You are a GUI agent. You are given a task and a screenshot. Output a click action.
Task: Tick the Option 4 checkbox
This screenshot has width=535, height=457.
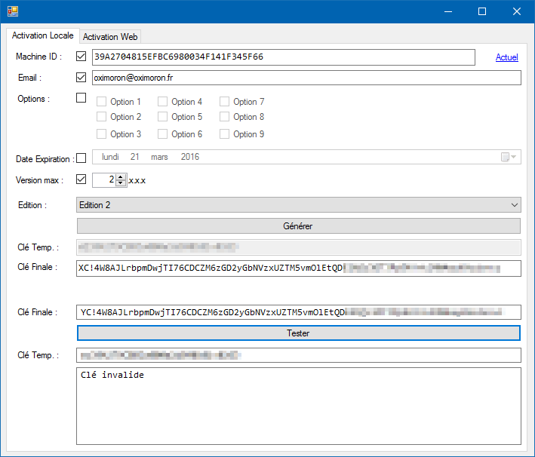[162, 102]
